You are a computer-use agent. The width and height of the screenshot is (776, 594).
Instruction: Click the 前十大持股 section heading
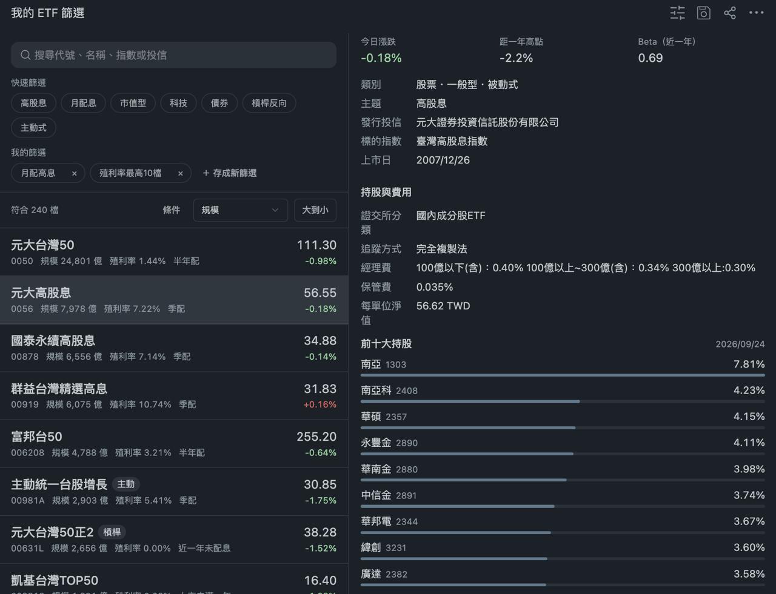pyautogui.click(x=386, y=343)
